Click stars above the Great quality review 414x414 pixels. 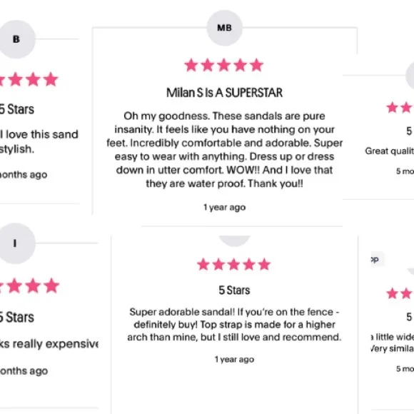pyautogui.click(x=400, y=108)
